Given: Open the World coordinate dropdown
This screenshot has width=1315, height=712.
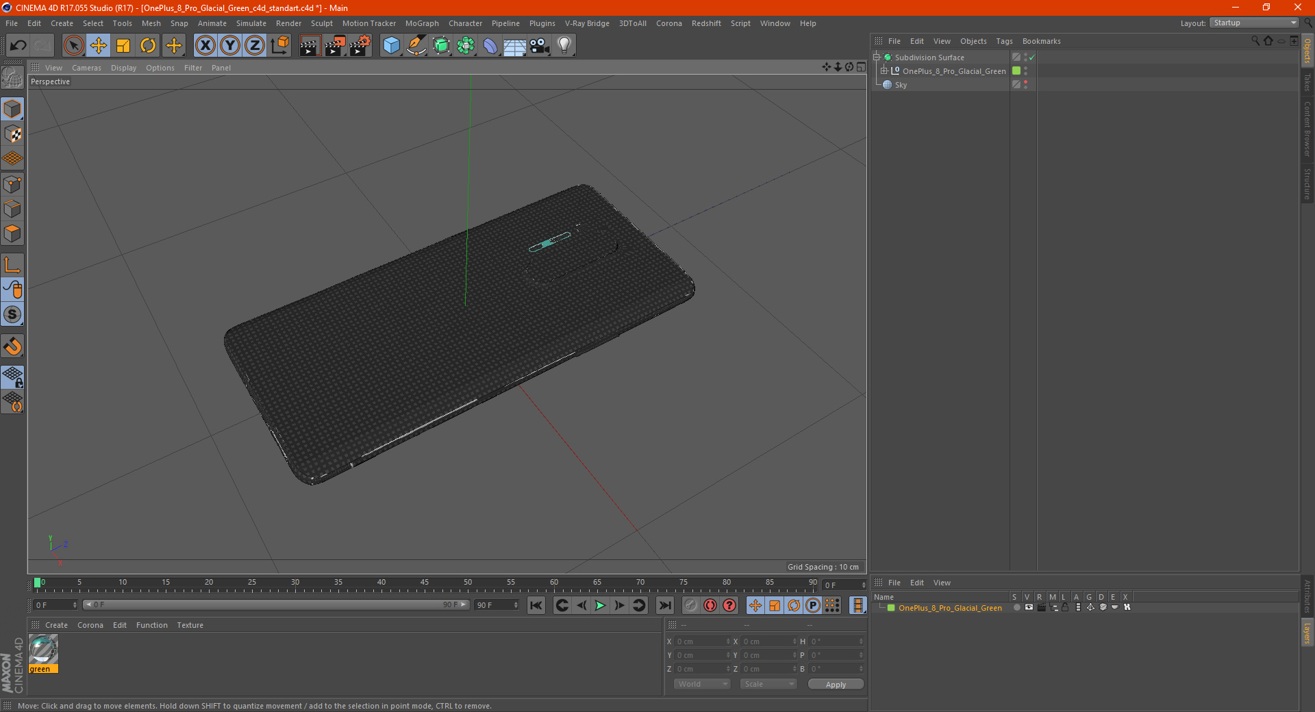Looking at the screenshot, I should 702,684.
